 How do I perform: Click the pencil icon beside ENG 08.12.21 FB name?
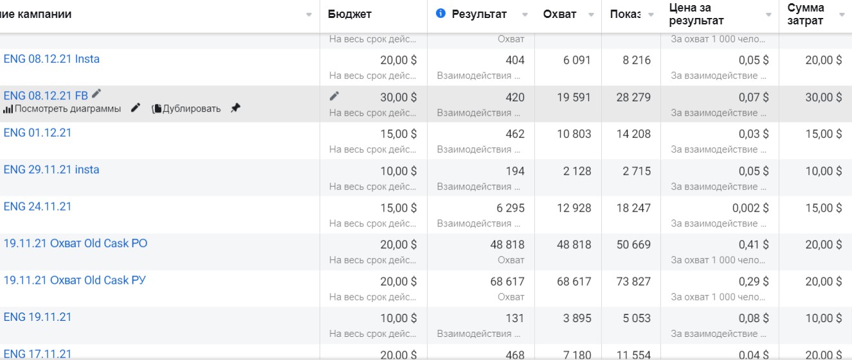[x=96, y=94]
